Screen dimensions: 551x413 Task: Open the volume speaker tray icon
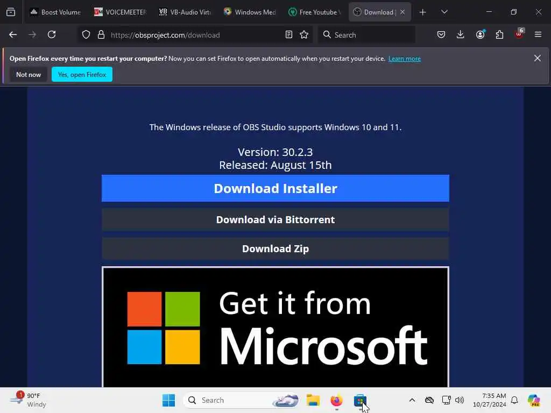pyautogui.click(x=460, y=400)
